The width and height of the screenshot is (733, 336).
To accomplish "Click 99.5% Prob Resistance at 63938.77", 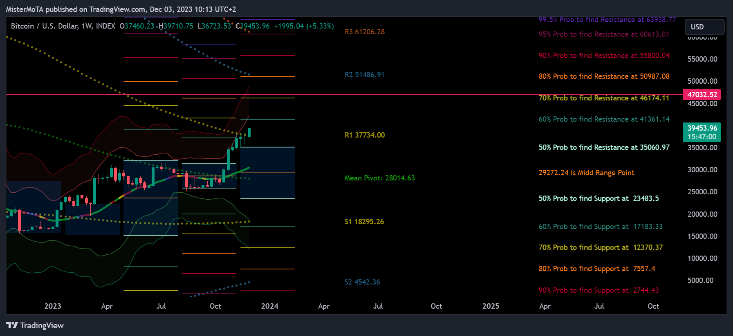I will tap(607, 20).
